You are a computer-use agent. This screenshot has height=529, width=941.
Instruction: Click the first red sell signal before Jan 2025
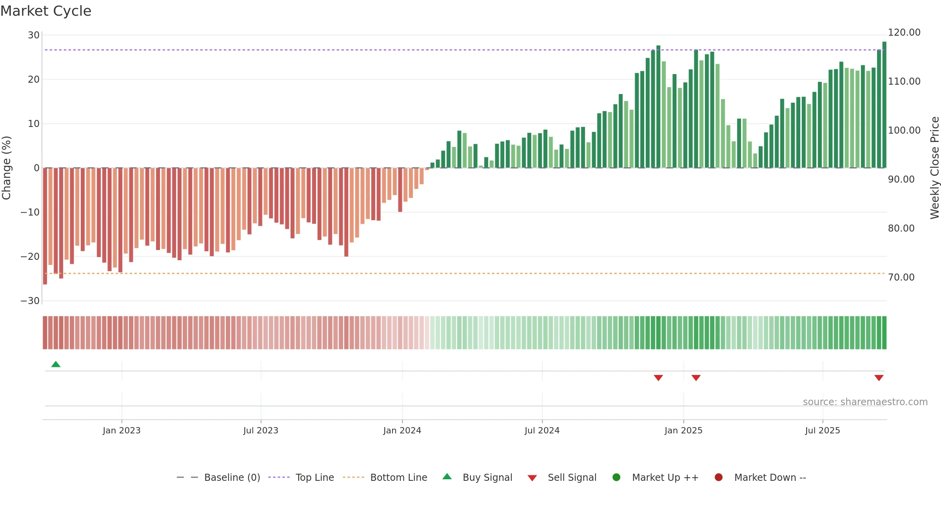658,378
